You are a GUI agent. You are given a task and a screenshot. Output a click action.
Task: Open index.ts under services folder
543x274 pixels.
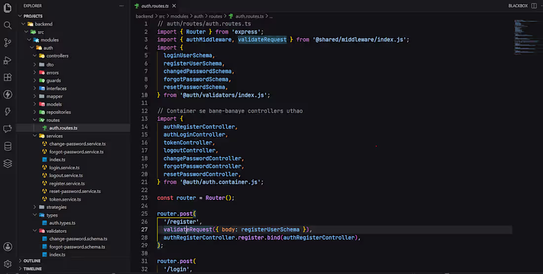57,159
